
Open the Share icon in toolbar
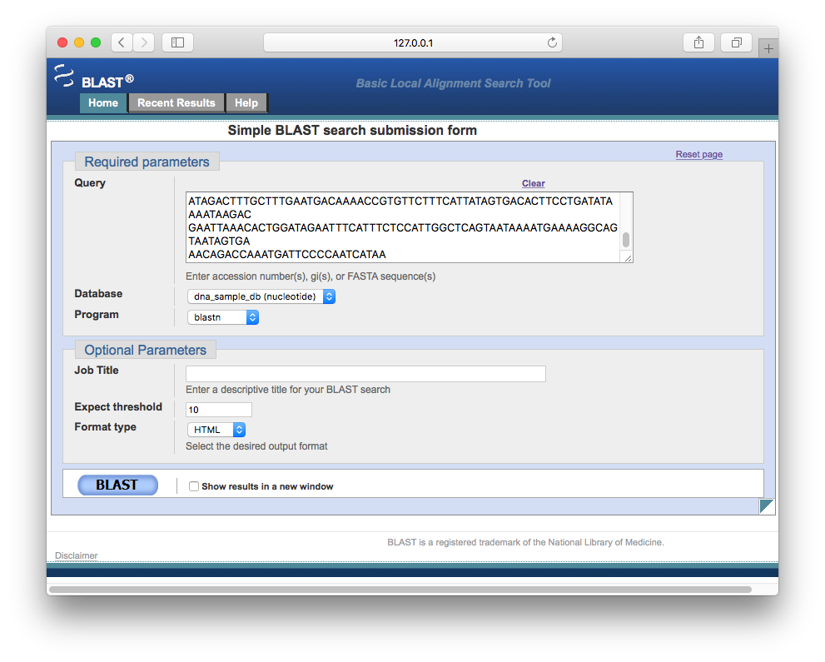(x=698, y=42)
